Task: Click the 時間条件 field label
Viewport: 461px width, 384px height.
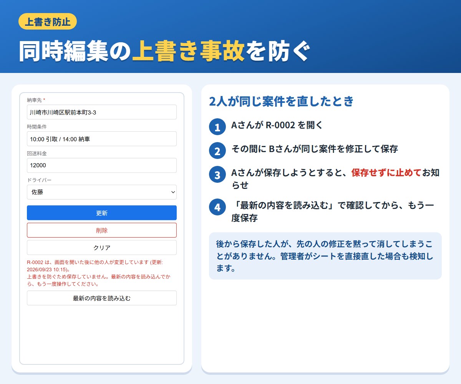Action: coord(37,127)
